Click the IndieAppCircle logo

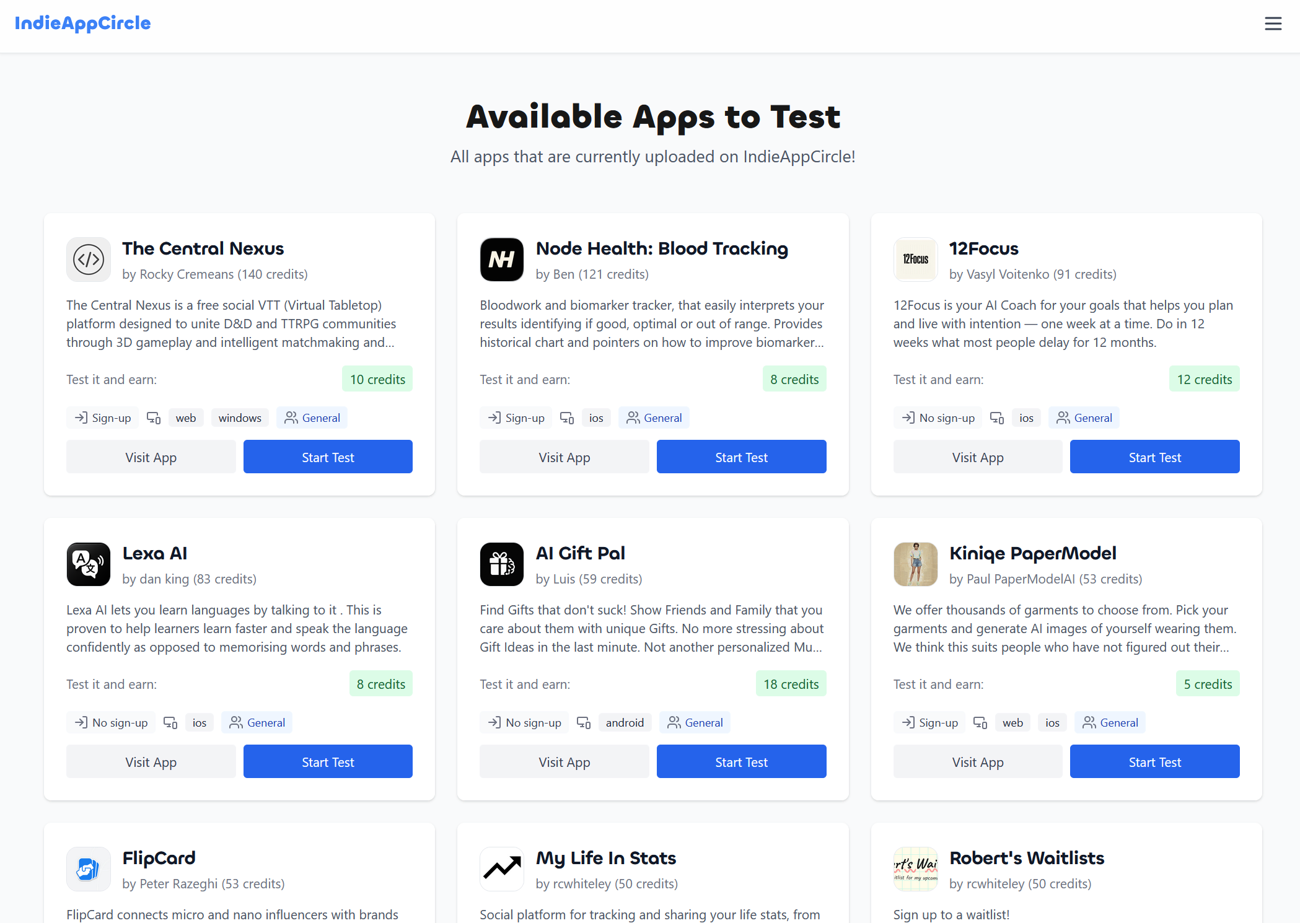click(x=82, y=24)
